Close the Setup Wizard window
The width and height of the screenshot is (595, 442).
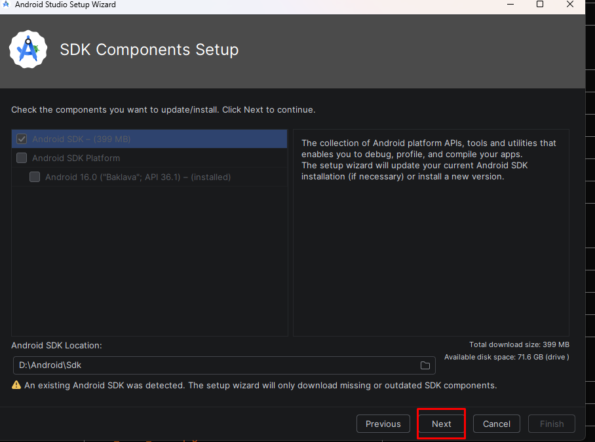[569, 5]
